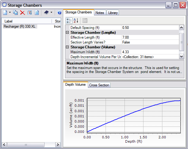
Task: Edit the Maximum Width value 4.33
Action: click(x=150, y=52)
